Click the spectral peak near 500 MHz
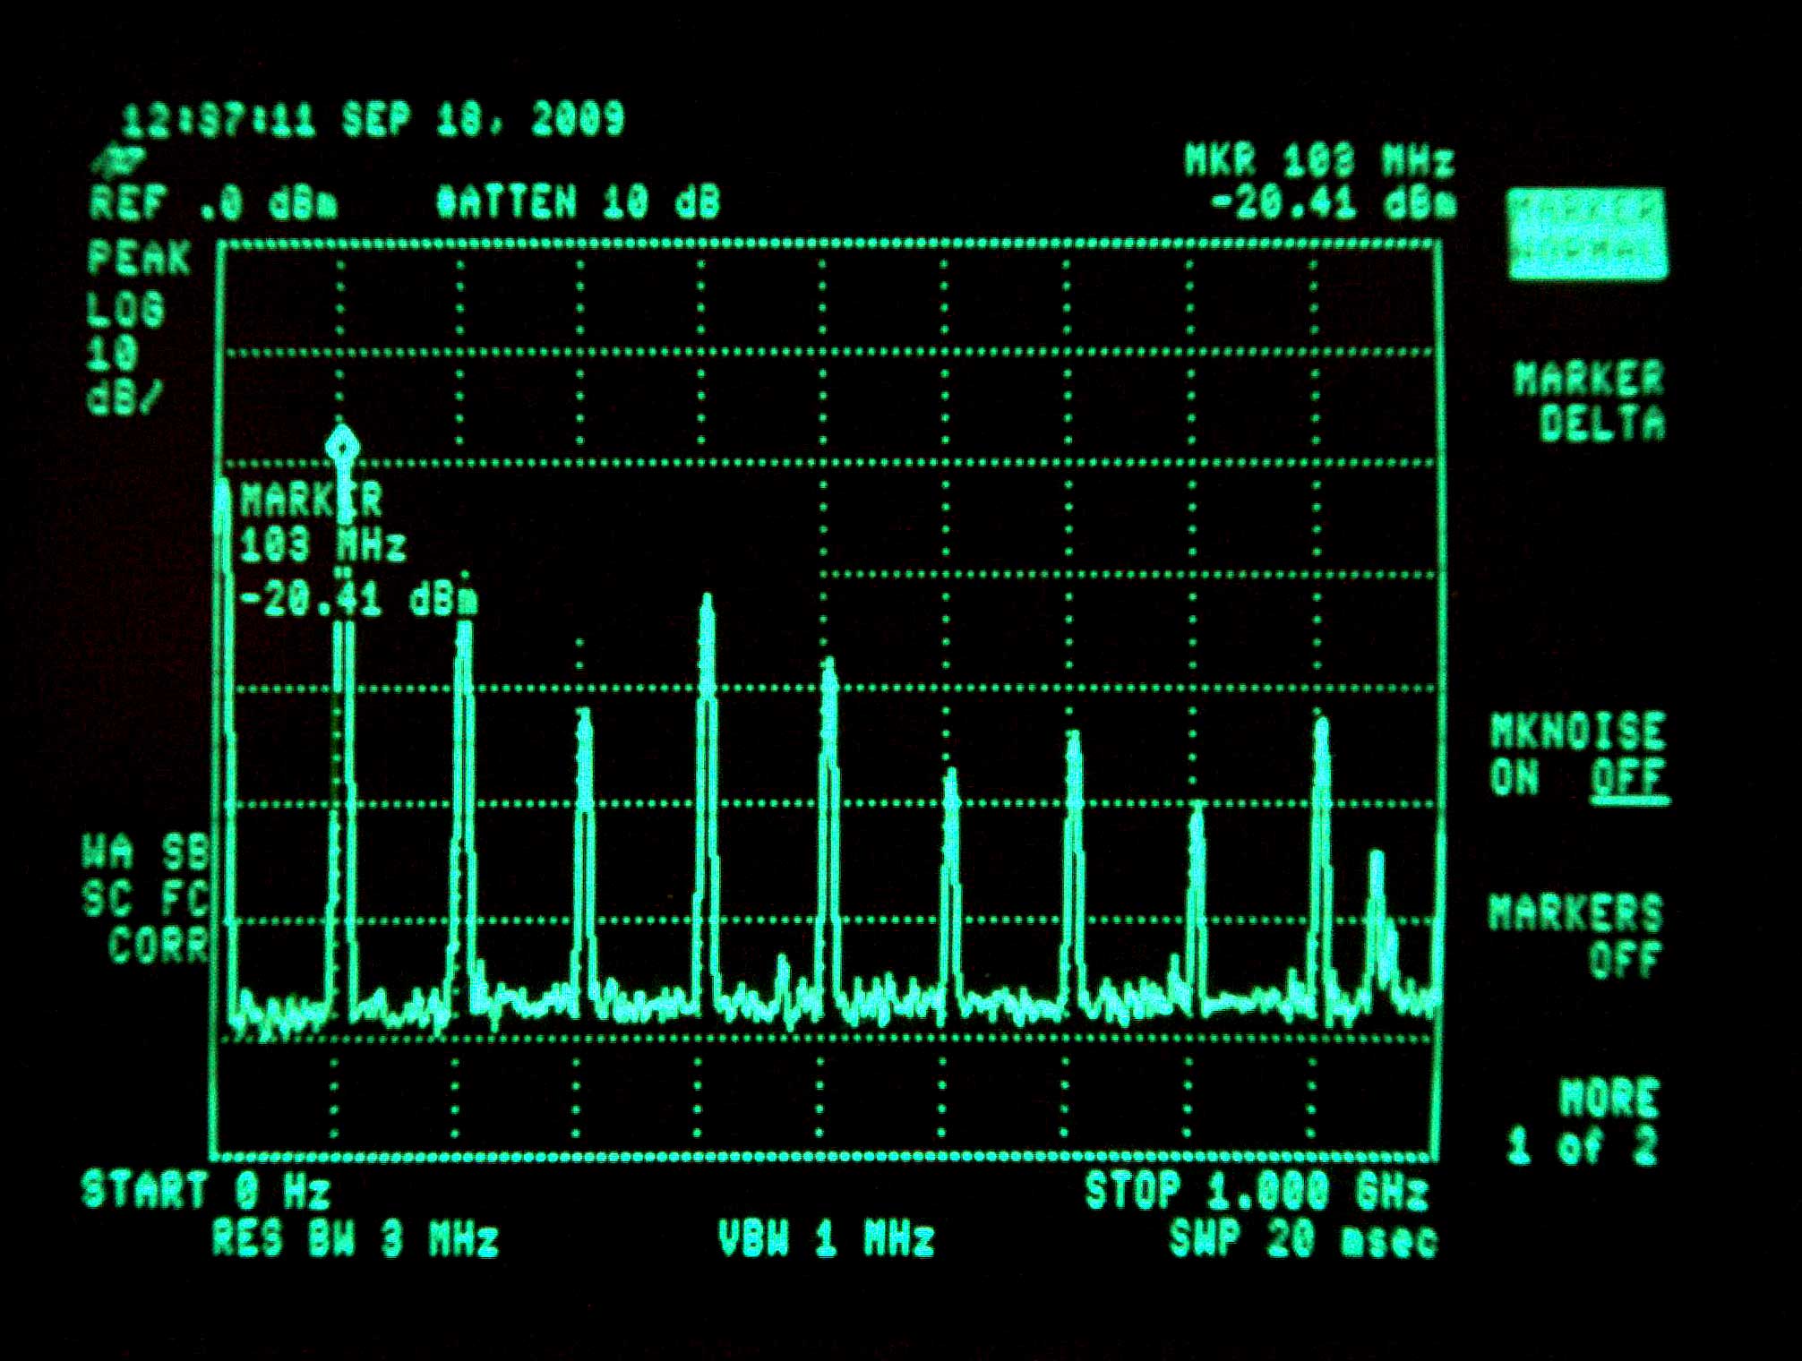1802x1361 pixels. (x=829, y=833)
